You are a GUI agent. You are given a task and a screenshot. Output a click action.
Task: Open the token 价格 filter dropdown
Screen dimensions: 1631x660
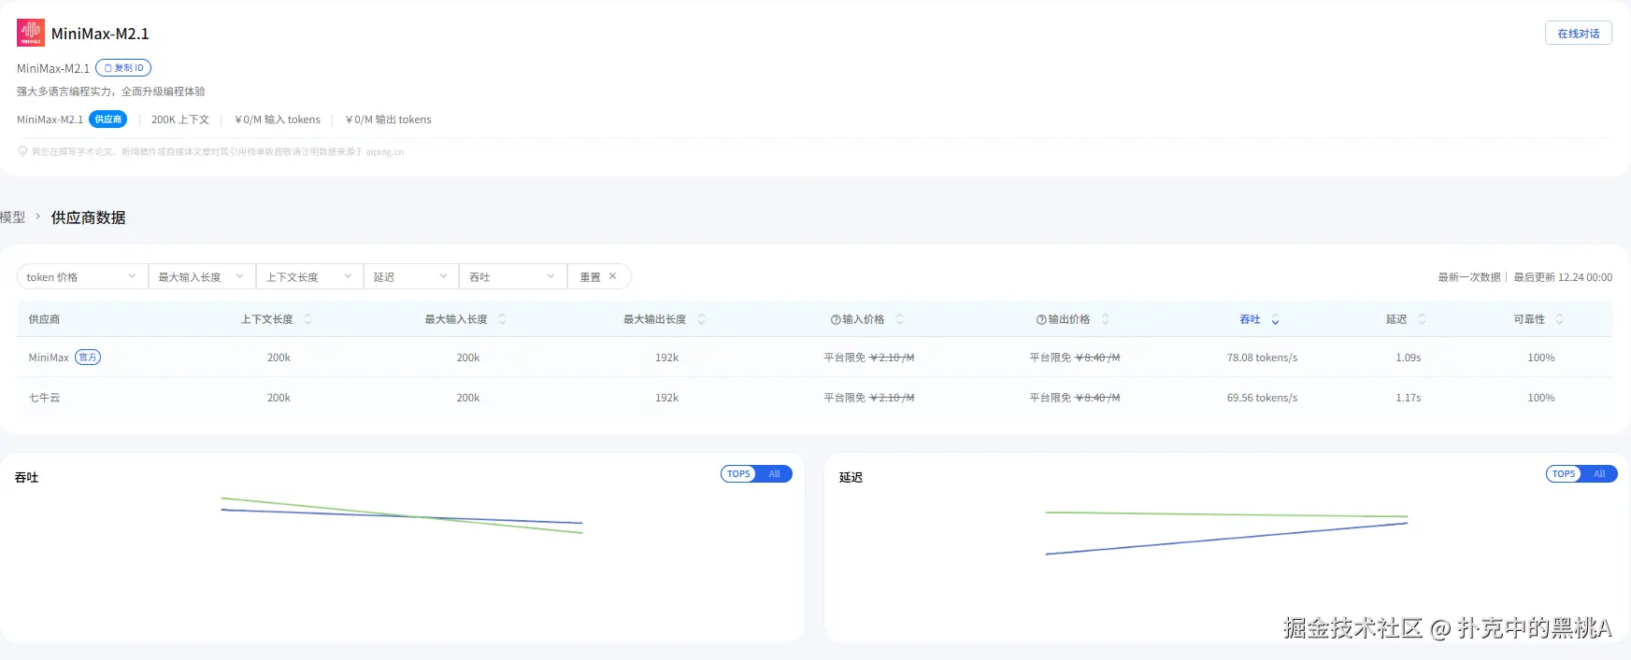[x=82, y=277]
